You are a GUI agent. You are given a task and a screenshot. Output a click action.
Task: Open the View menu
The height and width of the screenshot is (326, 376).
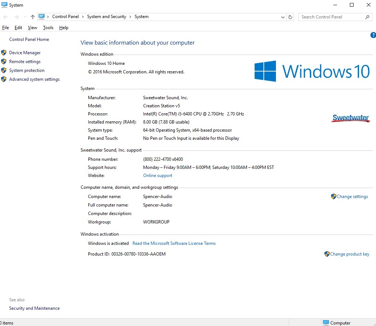32,28
